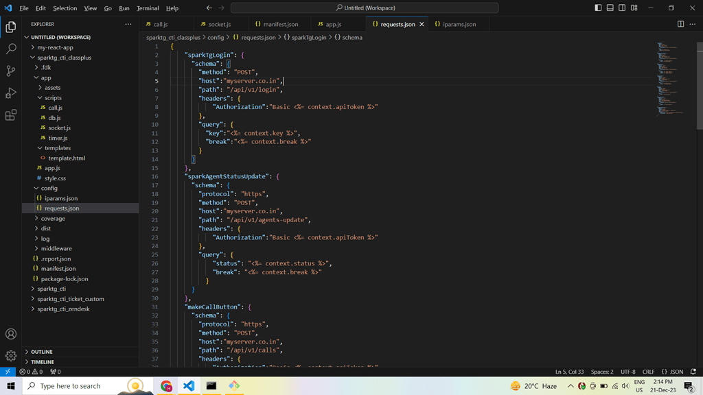Open the Manage settings gear
The image size is (703, 395).
pyautogui.click(x=11, y=356)
